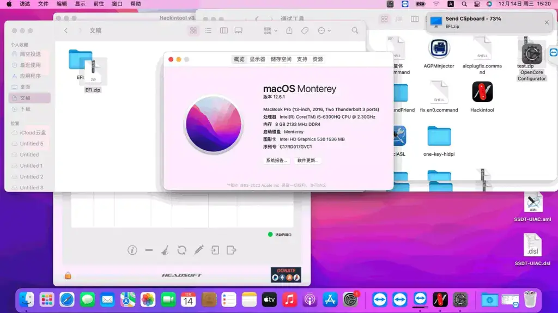Click the Wi-Fi icon in the menu bar
558x313 pixels.
click(436, 4)
